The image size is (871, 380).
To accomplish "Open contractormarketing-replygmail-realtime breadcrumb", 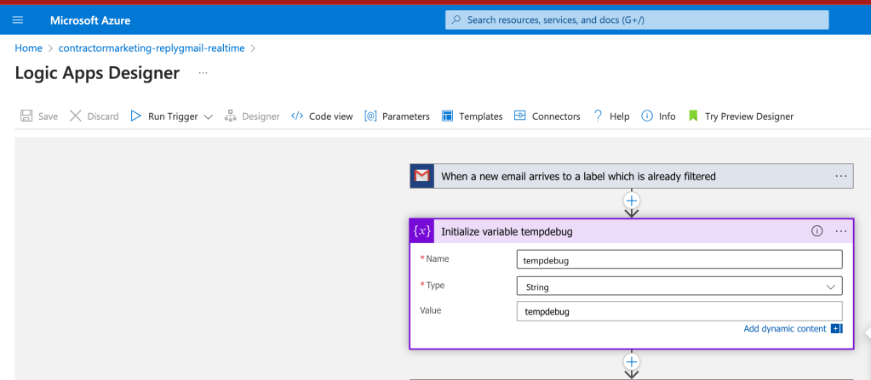I will click(152, 48).
